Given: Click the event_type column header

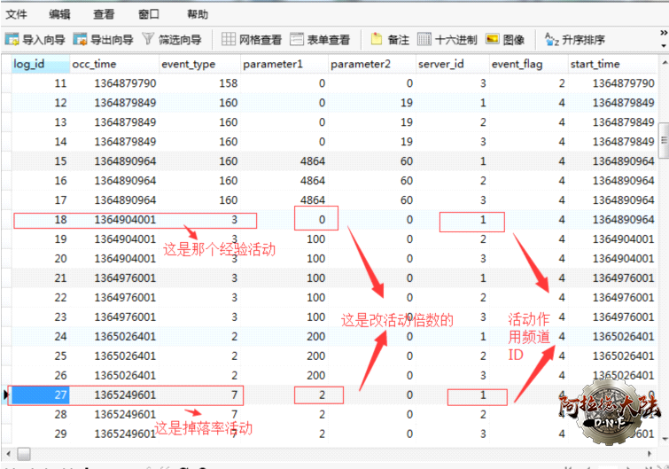Looking at the screenshot, I should click(198, 65).
